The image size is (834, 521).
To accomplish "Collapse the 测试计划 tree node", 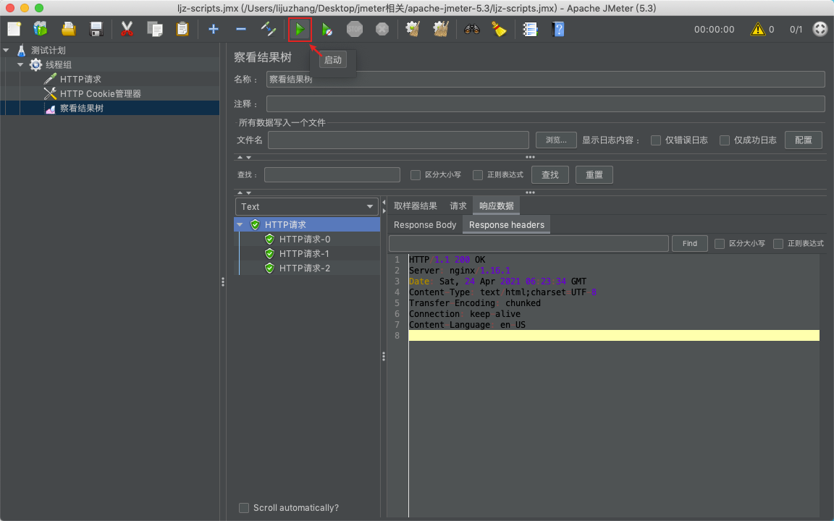I will (x=7, y=51).
